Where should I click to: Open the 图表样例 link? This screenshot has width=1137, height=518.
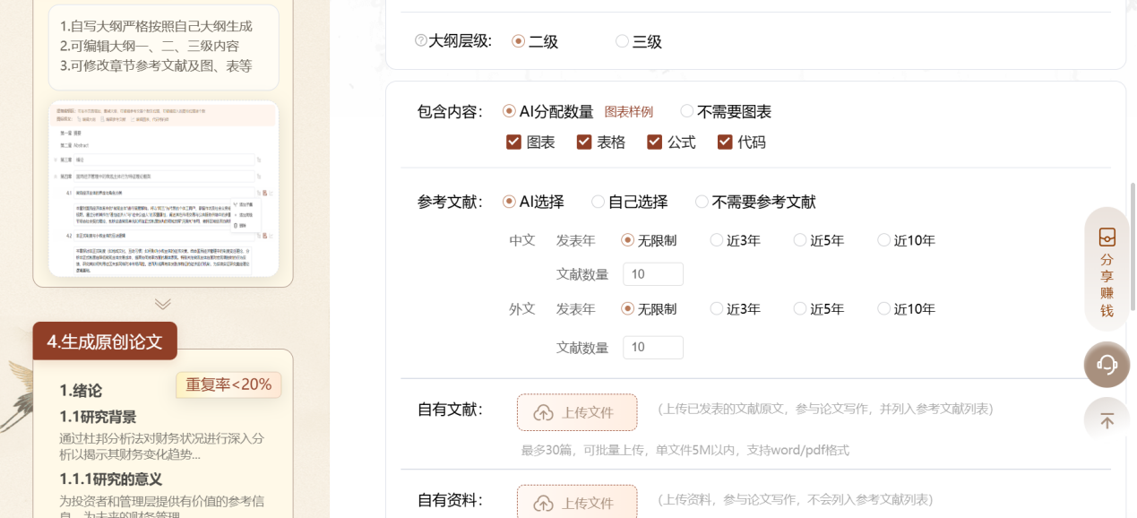629,112
